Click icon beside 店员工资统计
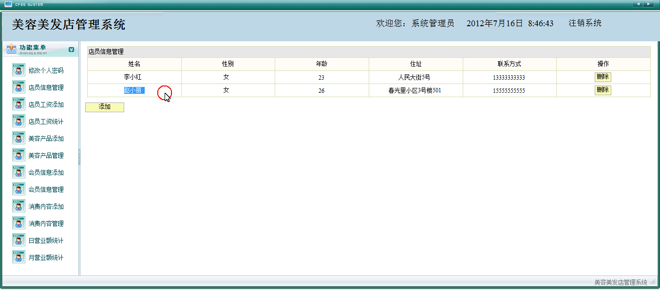The width and height of the screenshot is (660, 290). click(19, 121)
